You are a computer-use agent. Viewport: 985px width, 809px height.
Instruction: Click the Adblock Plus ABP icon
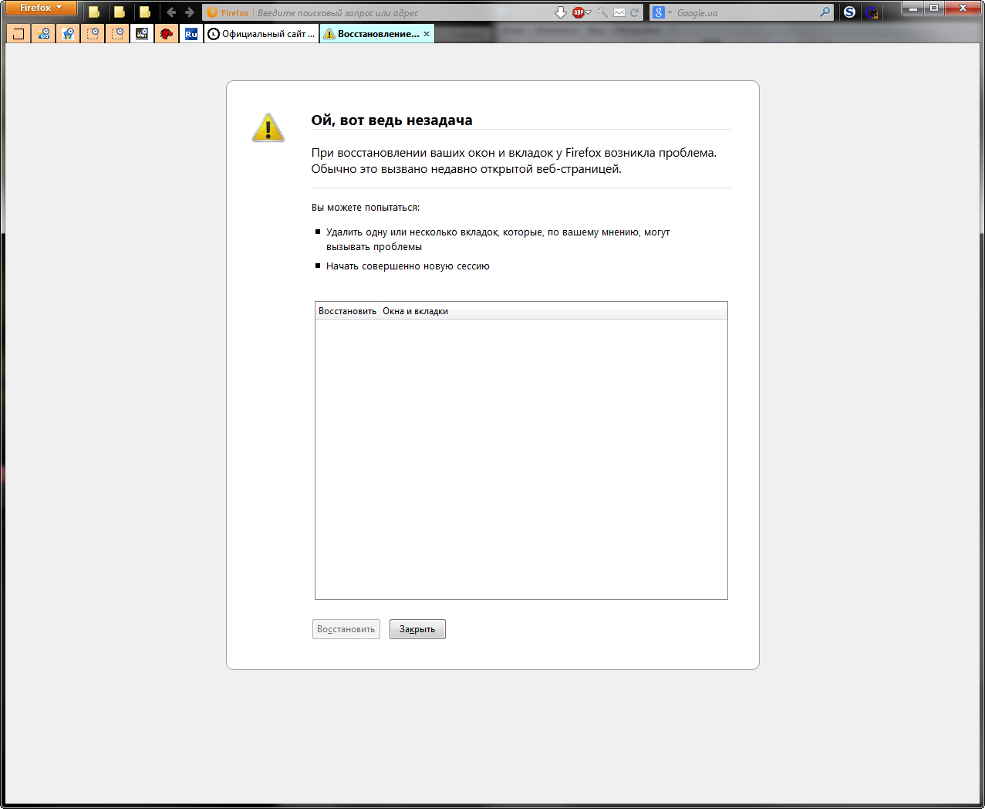coord(578,12)
